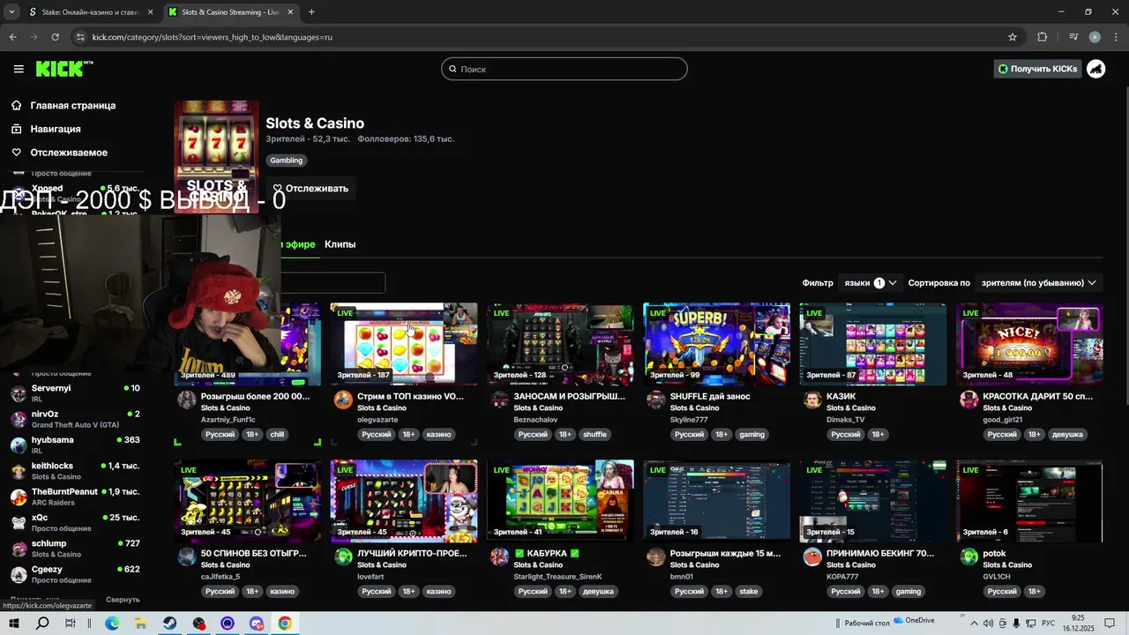Expand the языки filter dropdown
Viewport: 1129px width, 635px height.
pyautogui.click(x=870, y=283)
